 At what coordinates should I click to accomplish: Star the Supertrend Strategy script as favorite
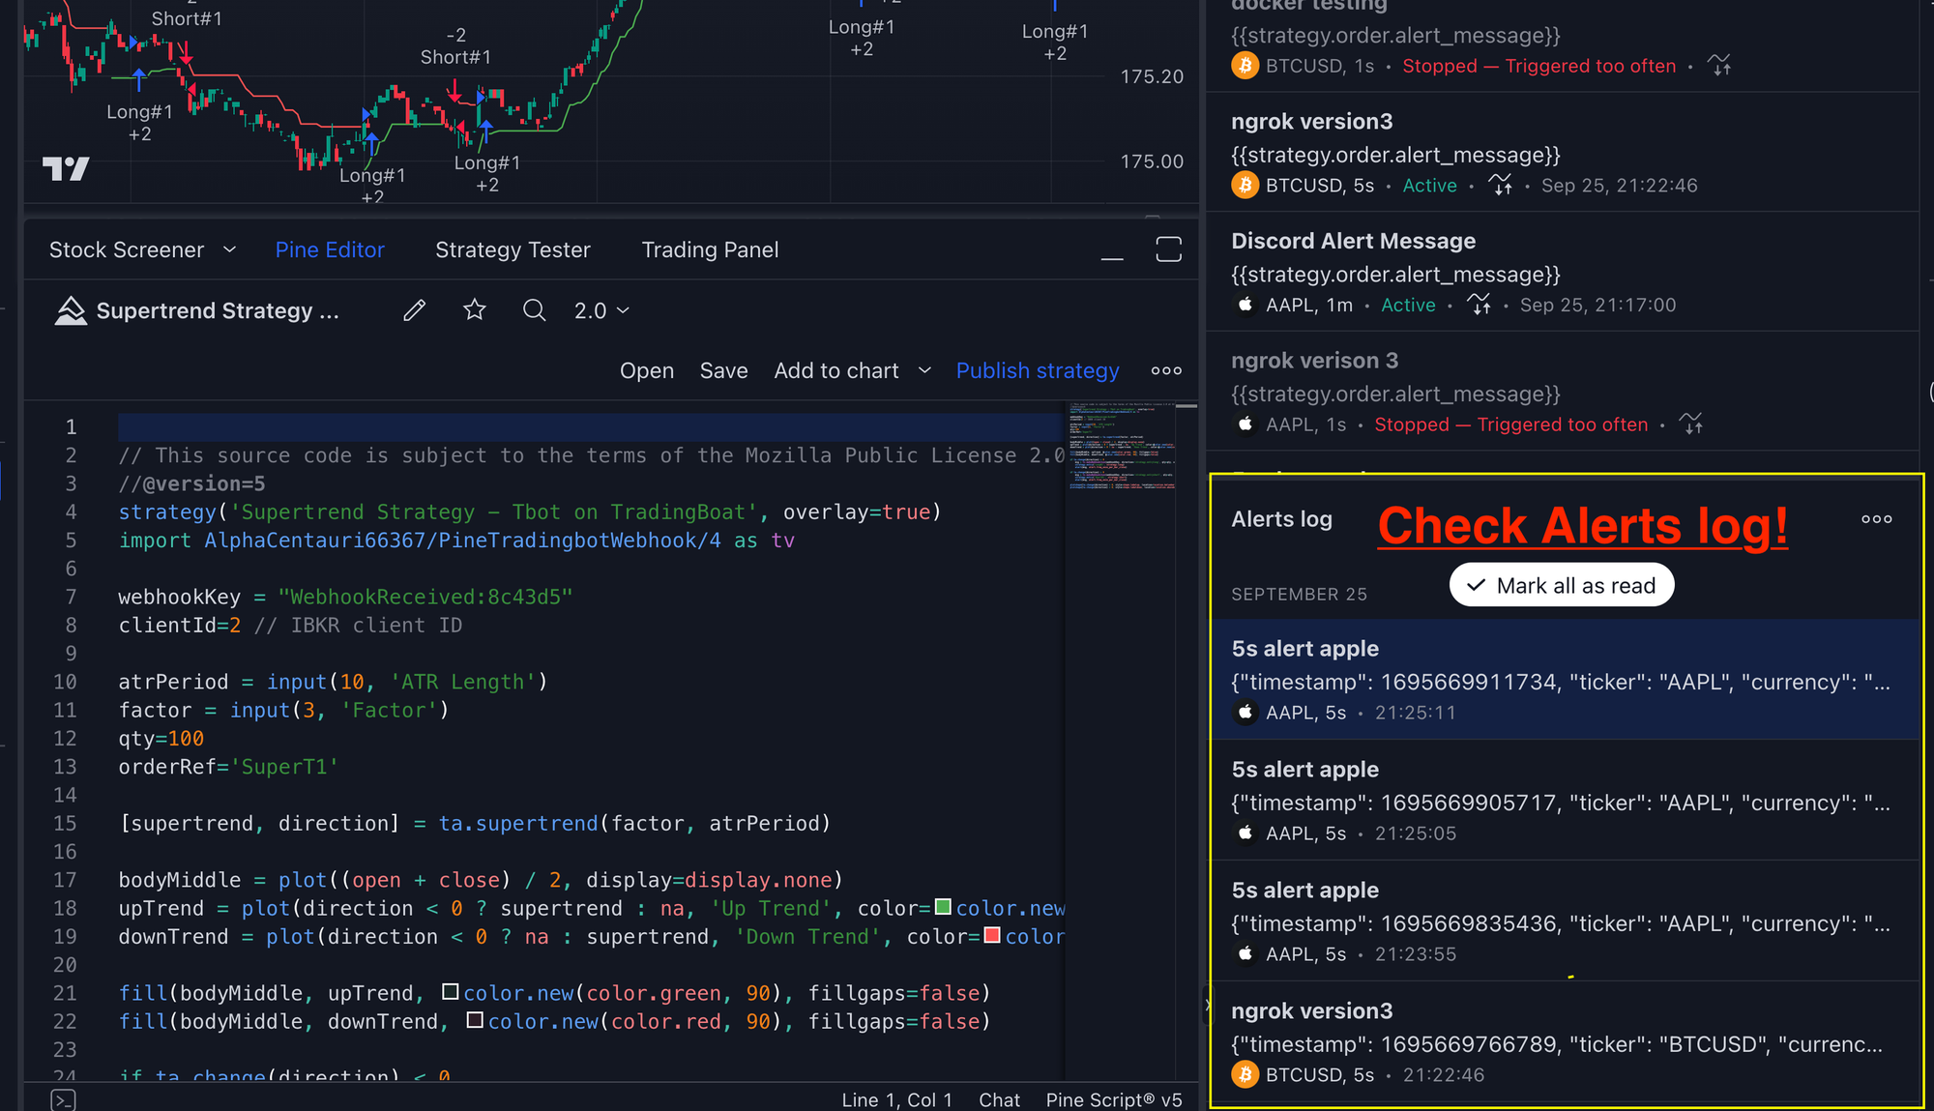(x=474, y=310)
